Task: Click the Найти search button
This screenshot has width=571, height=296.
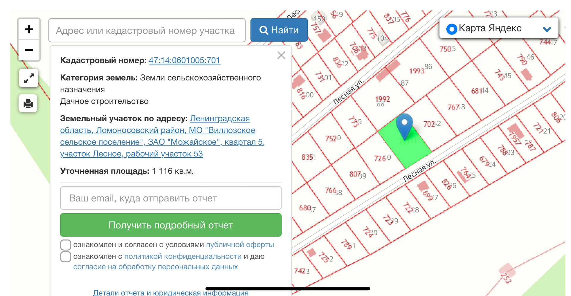Action: 279,30
